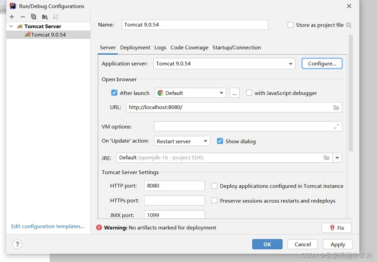Image resolution: width=377 pixels, height=262 pixels.
Task: Confirm with the OK button
Action: [267, 244]
